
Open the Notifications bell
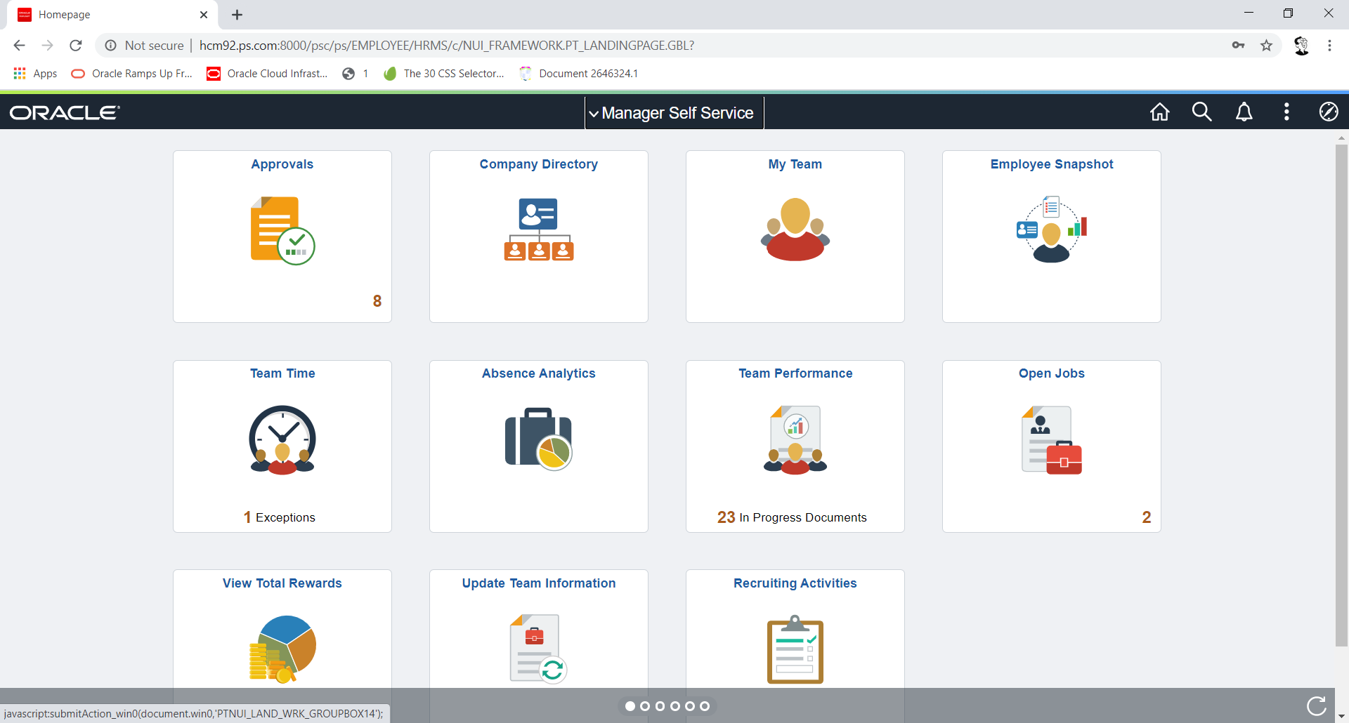tap(1244, 112)
